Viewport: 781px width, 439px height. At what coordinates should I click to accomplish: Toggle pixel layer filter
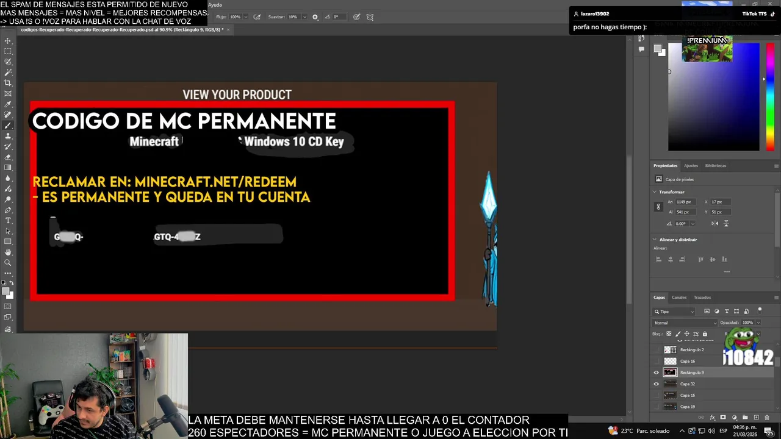coord(707,312)
